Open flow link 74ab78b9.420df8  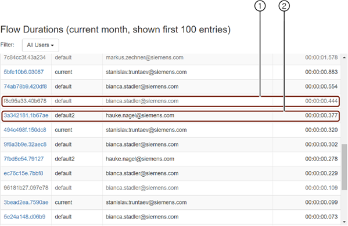pyautogui.click(x=25, y=86)
